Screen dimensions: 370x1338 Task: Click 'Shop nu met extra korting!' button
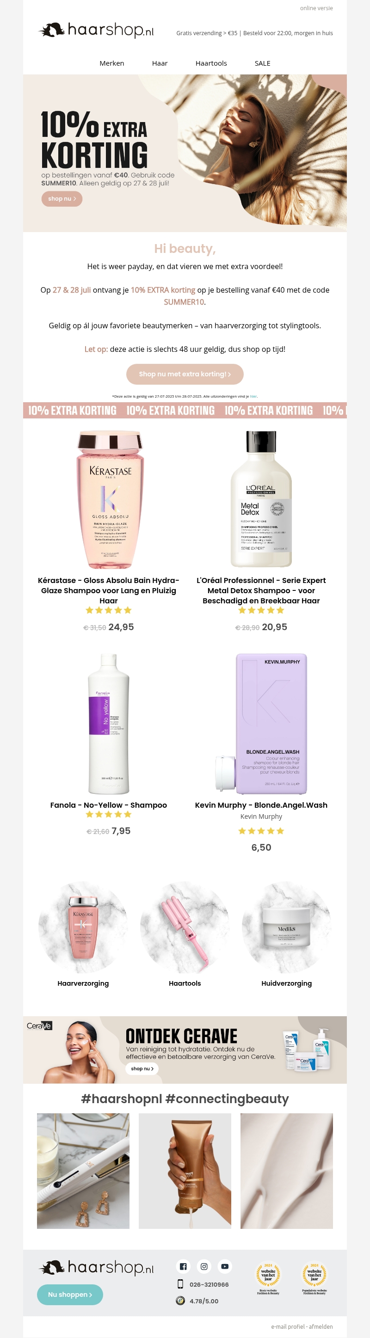click(185, 374)
